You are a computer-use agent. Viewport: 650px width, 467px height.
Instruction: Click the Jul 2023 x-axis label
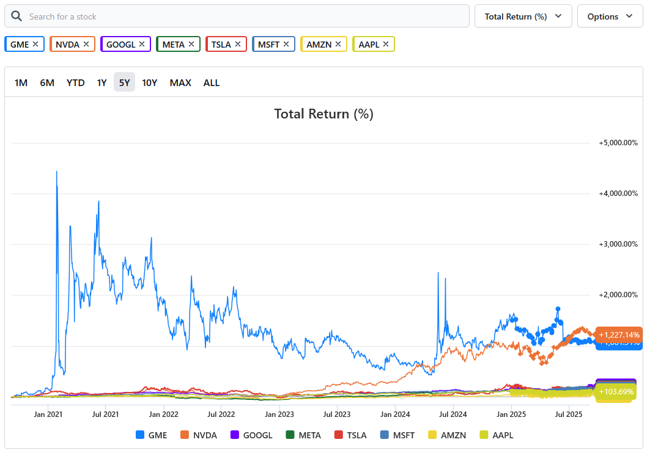(336, 415)
